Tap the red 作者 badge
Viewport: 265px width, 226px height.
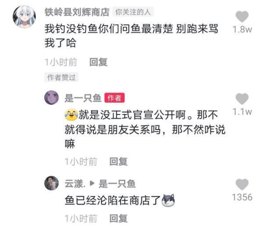click(115, 98)
